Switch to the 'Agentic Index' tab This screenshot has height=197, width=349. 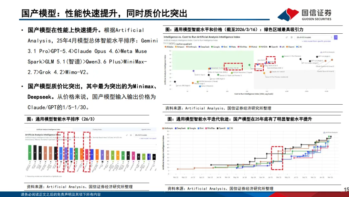tap(146, 129)
